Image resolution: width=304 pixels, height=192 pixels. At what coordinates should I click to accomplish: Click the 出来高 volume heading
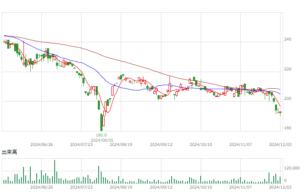tap(9, 152)
